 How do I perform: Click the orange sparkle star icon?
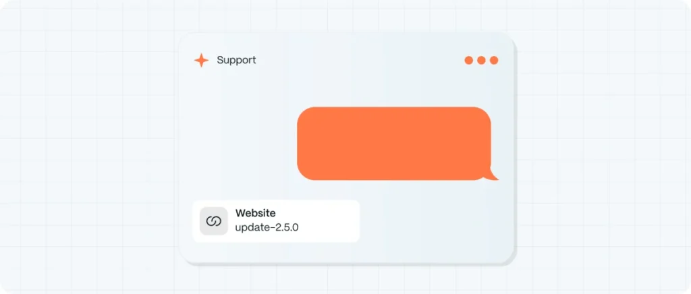[201, 60]
